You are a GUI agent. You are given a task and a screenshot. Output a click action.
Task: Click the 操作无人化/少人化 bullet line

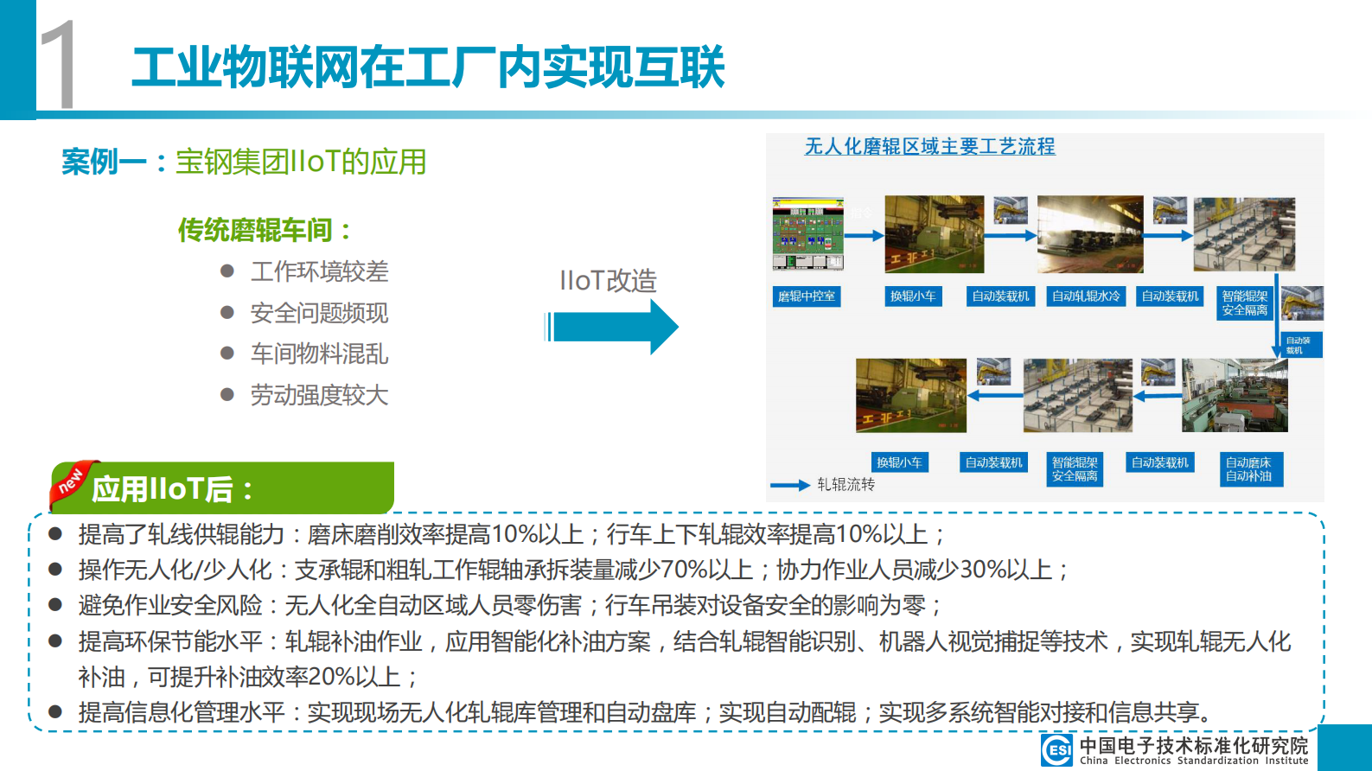click(559, 570)
